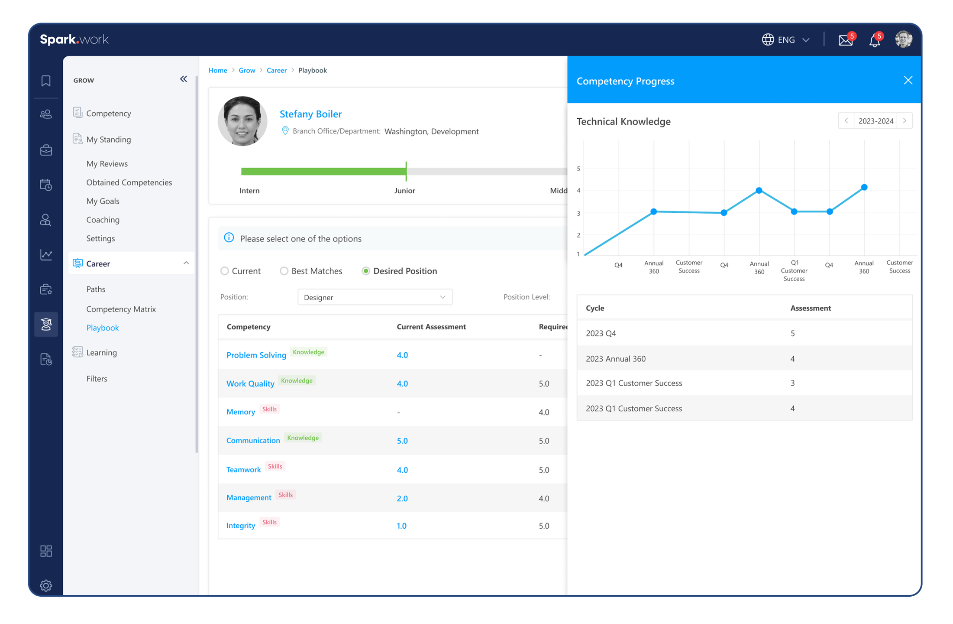Collapse the Career menu section
Viewport: 953px width, 624px height.
186,263
